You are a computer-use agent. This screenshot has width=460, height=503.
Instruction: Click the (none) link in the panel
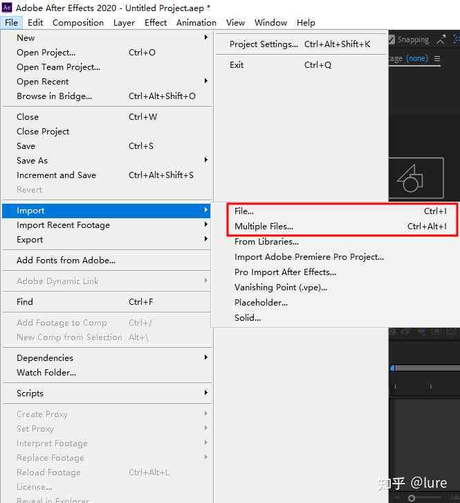tap(416, 58)
